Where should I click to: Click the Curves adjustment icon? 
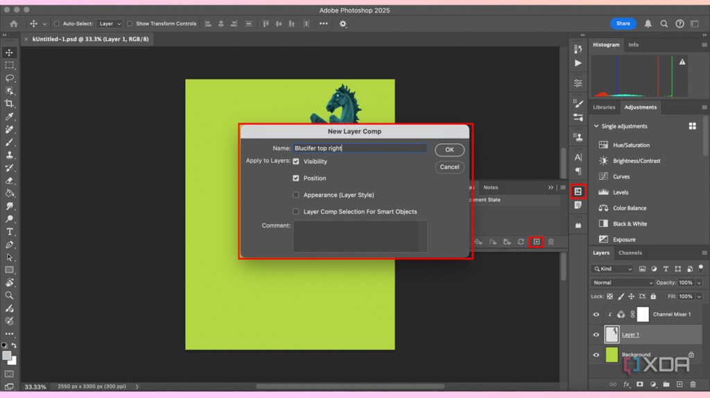pyautogui.click(x=603, y=177)
